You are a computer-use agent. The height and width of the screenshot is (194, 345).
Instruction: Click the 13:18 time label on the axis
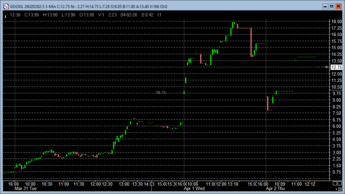233,184
